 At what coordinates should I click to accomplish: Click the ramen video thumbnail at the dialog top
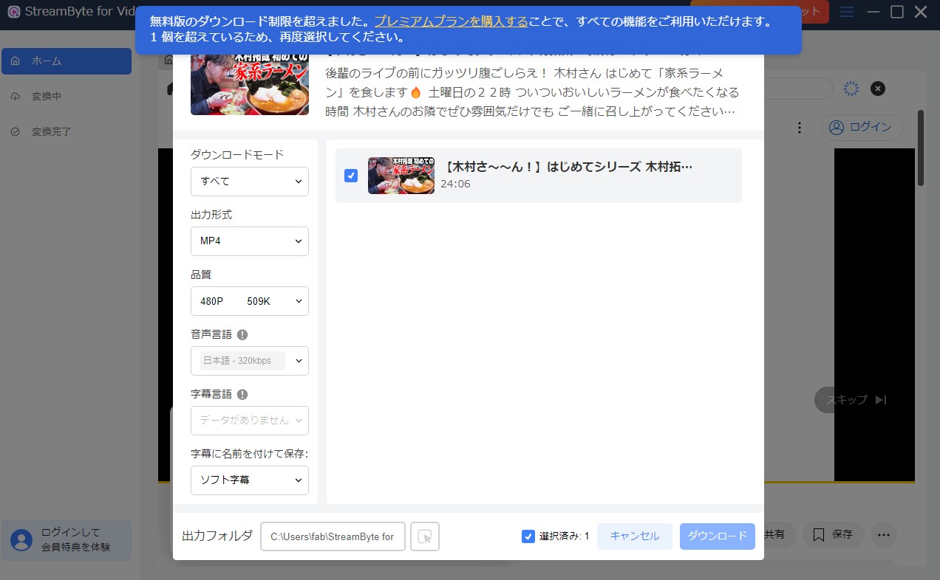point(251,84)
